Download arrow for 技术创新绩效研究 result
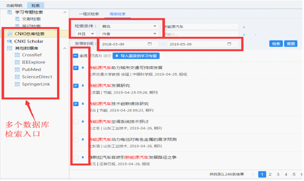The width and height of the screenshot is (304, 181). point(83,104)
